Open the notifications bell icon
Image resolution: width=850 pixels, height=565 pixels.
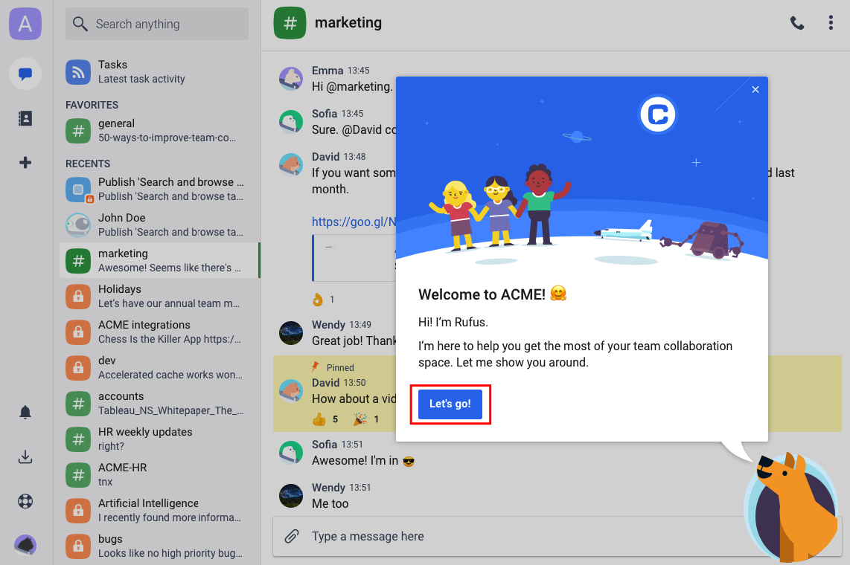[x=25, y=413]
